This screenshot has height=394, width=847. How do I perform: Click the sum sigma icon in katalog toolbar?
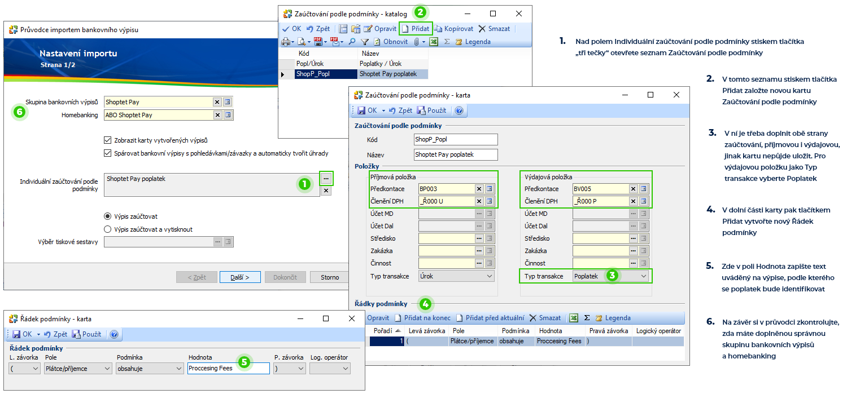[x=447, y=42]
